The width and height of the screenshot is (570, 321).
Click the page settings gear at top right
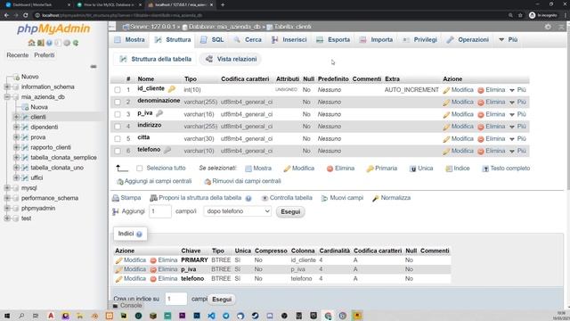(x=548, y=27)
